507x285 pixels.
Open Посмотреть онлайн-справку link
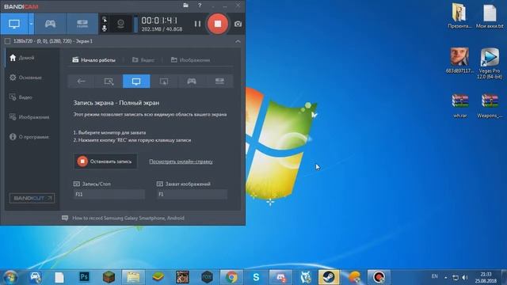[x=181, y=161]
